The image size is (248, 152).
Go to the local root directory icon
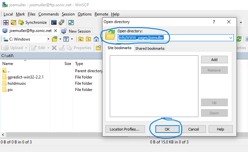[88, 39]
